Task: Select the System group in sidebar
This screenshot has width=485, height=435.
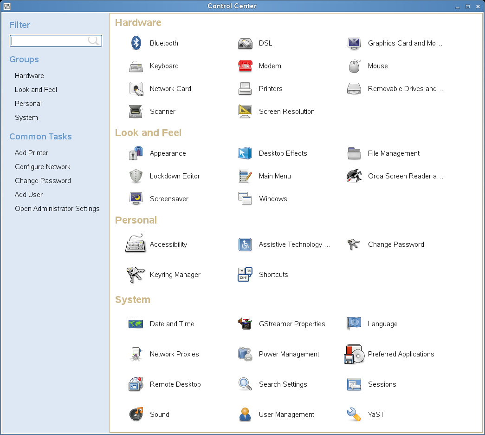Action: pos(26,118)
